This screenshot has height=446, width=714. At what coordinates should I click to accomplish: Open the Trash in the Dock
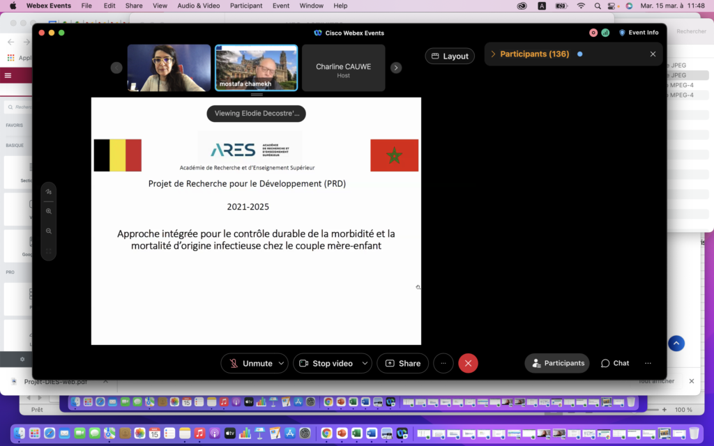[694, 433]
